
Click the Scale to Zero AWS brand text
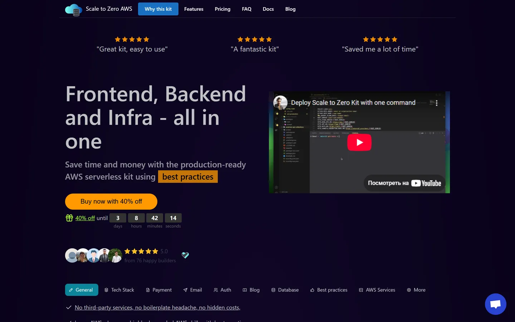(109, 9)
